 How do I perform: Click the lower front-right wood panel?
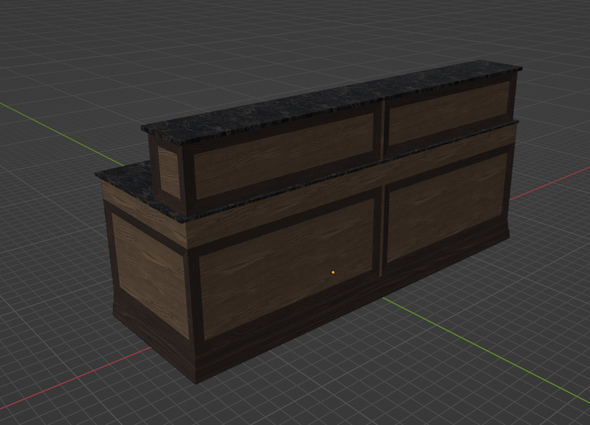tap(447, 206)
